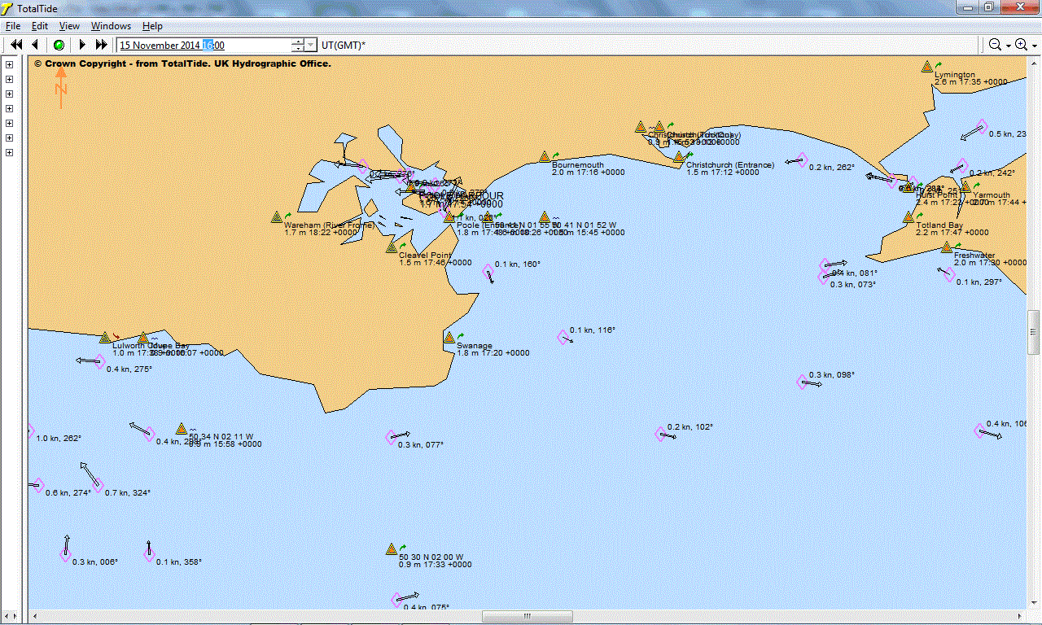Viewport: 1042px width, 625px height.
Task: Click the fast forward double-arrow button
Action: click(x=102, y=45)
